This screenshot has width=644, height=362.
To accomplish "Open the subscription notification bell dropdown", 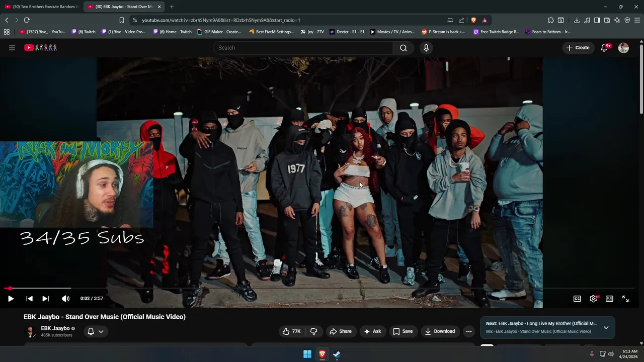I will 96,331.
